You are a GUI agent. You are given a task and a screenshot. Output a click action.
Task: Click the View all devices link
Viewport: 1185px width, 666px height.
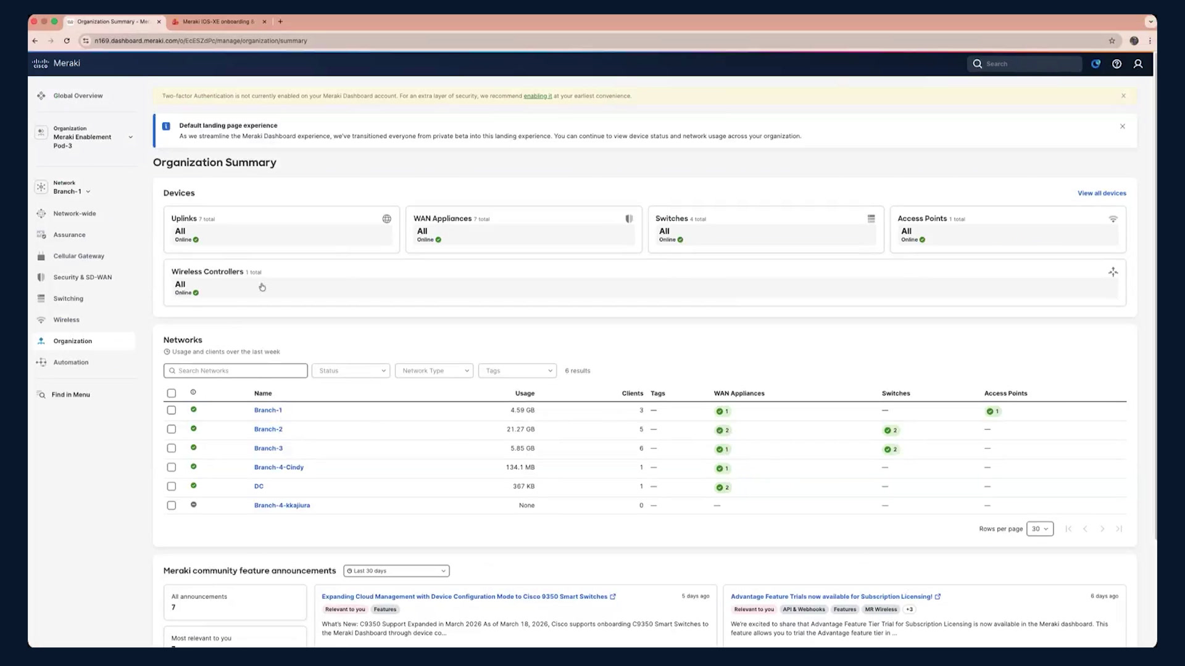coord(1102,193)
